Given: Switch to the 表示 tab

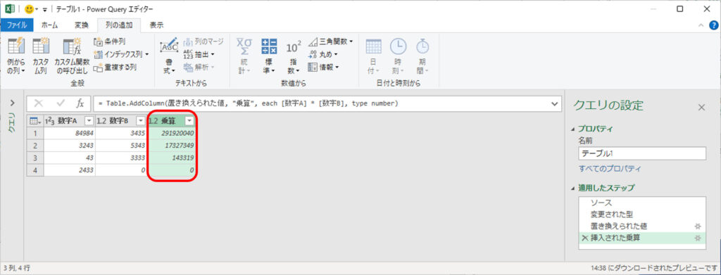Looking at the screenshot, I should point(156,25).
